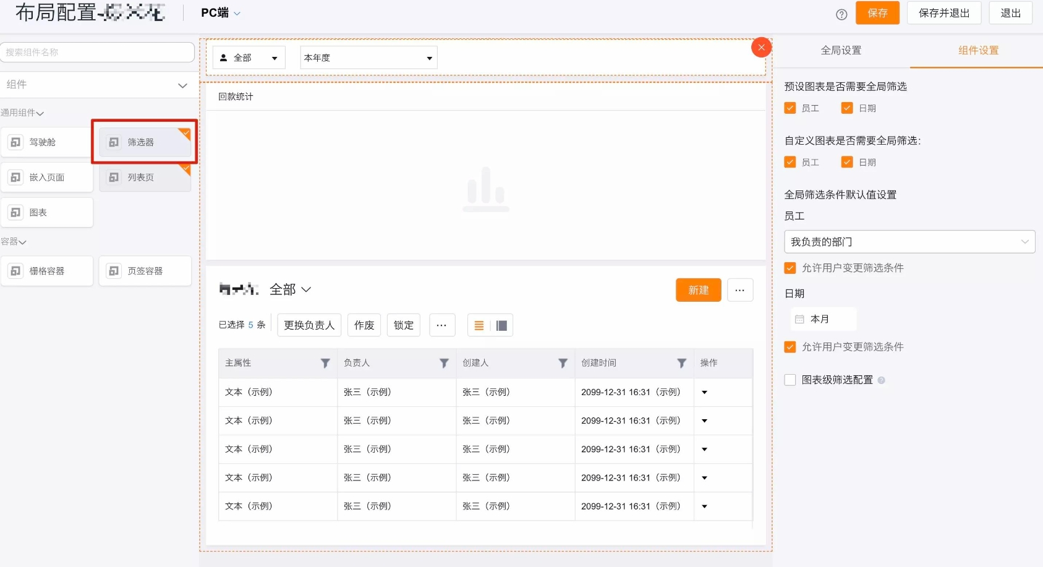Image resolution: width=1043 pixels, height=567 pixels.
Task: Collapse the 通用组件 section
Action: pyautogui.click(x=22, y=113)
